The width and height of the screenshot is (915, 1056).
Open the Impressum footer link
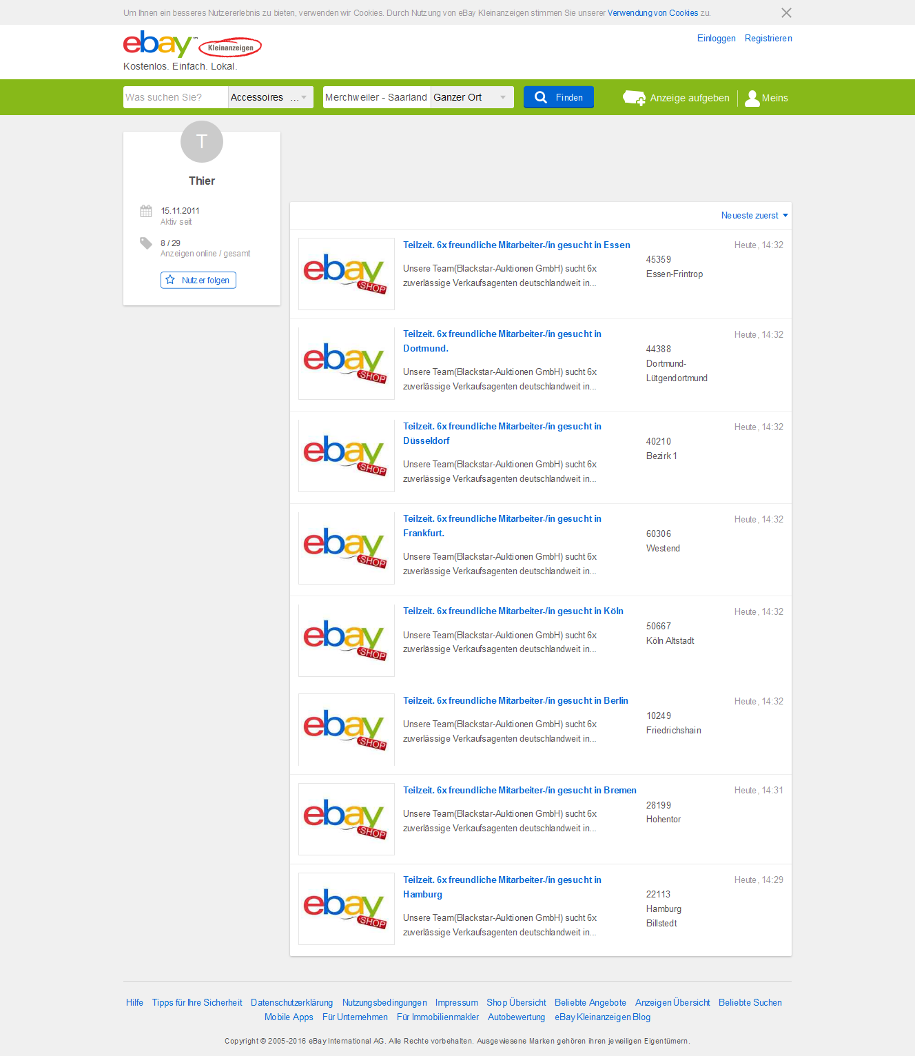click(x=457, y=1002)
